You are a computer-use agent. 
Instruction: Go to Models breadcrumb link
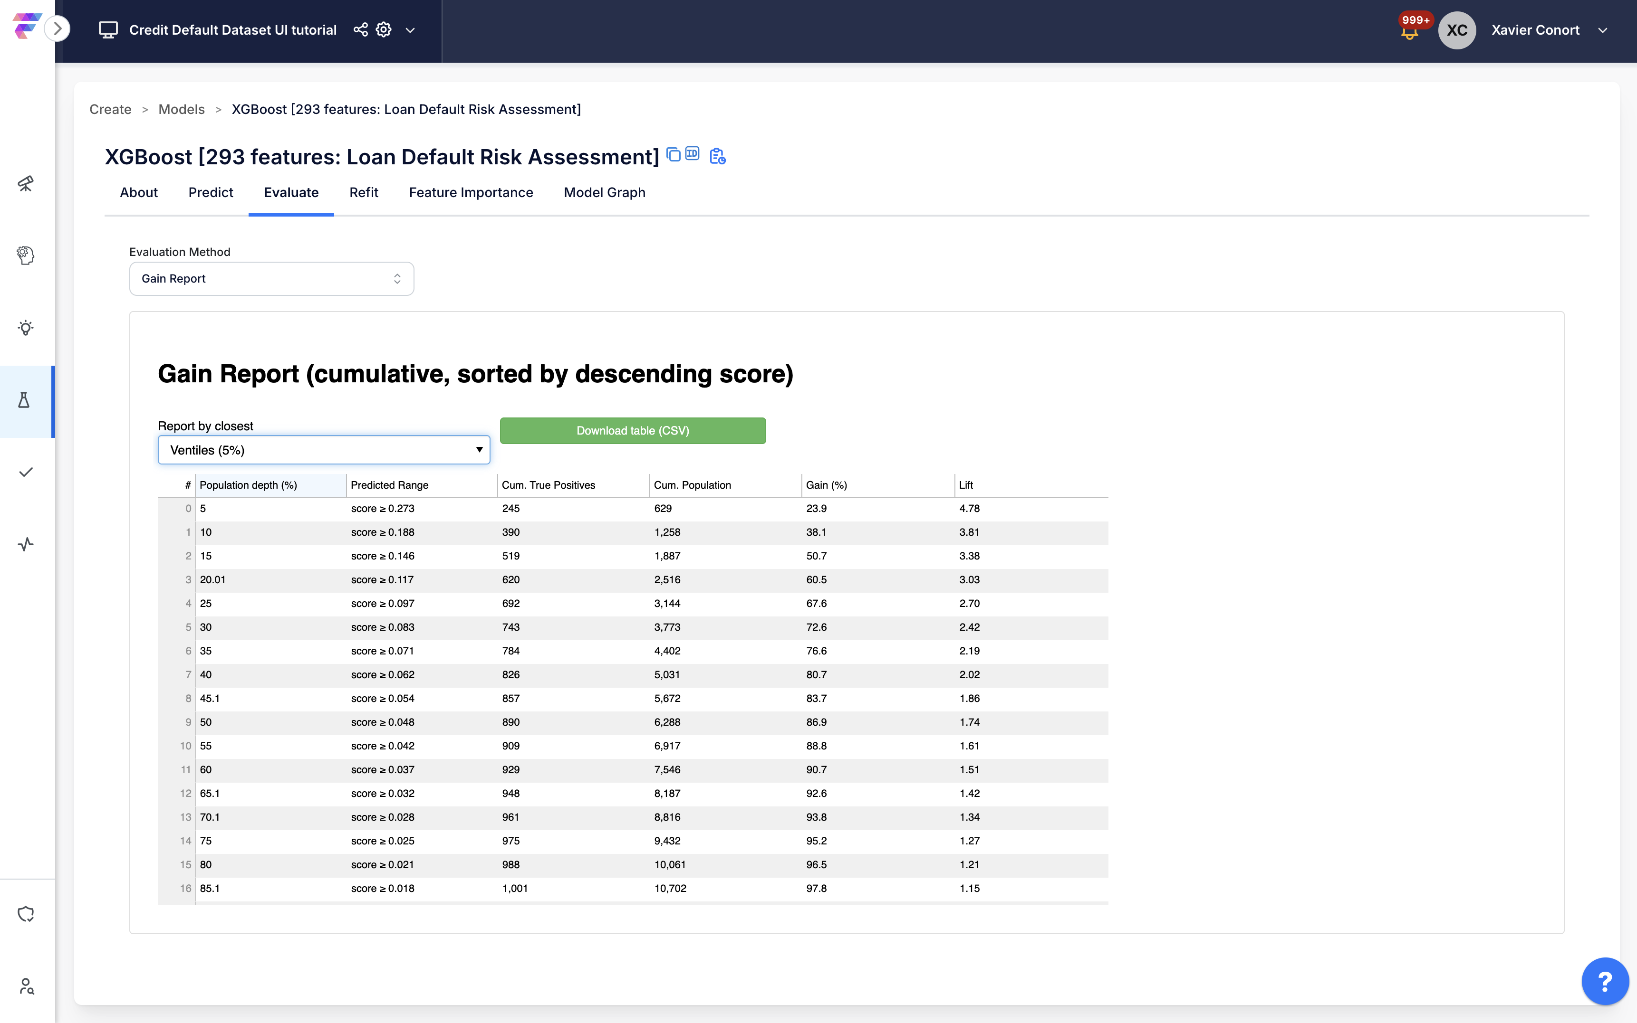click(182, 110)
